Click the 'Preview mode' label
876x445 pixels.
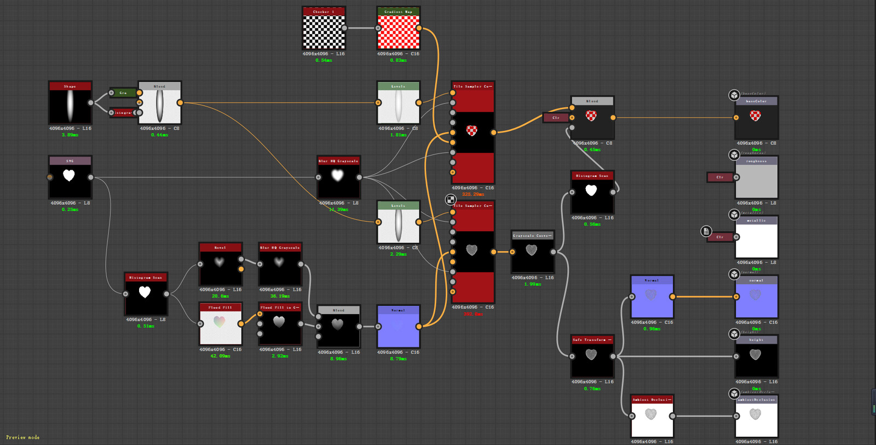pyautogui.click(x=22, y=437)
